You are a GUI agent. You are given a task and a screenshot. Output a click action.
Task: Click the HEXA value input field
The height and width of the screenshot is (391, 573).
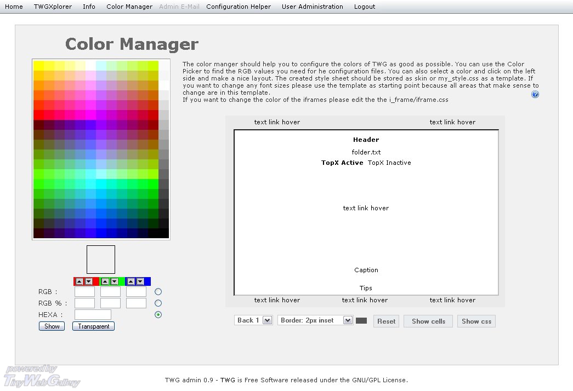93,314
